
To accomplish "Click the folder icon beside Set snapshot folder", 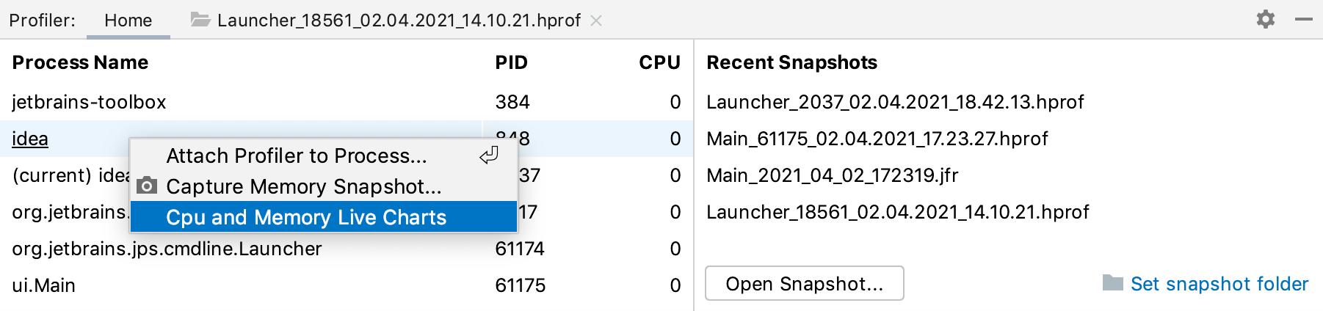I will tap(1113, 283).
